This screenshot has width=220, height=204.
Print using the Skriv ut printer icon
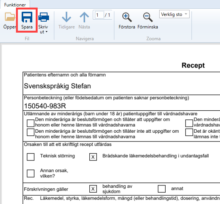43,17
